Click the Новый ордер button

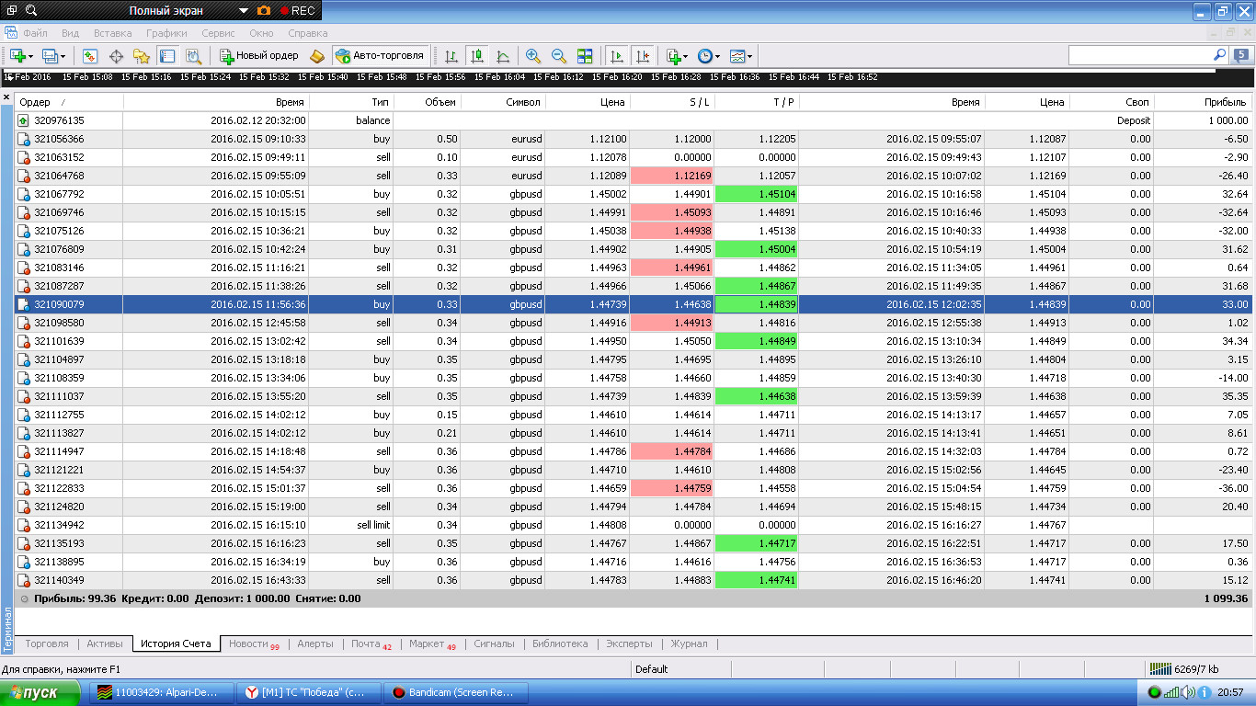[x=259, y=56]
